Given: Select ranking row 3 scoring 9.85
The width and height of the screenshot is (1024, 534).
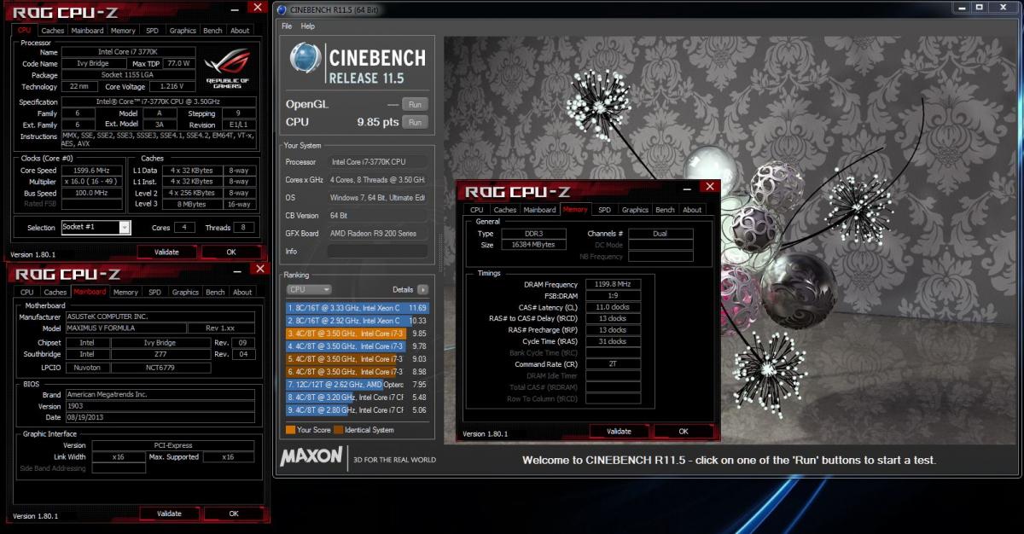Looking at the screenshot, I should 358,334.
